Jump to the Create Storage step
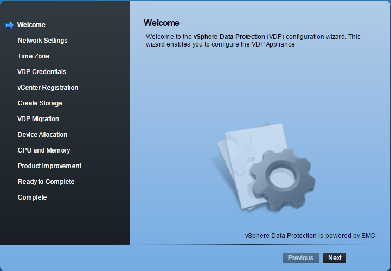This screenshot has height=271, width=391. (x=40, y=103)
